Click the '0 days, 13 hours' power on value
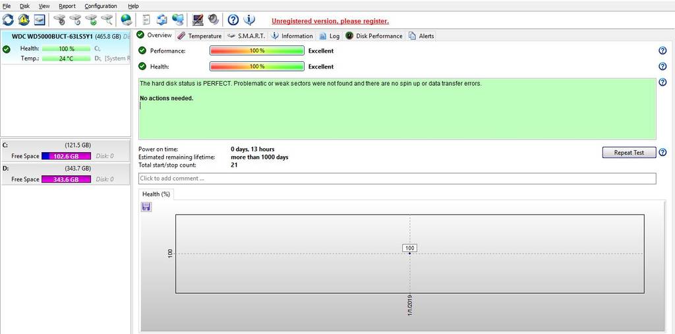 pyautogui.click(x=252, y=150)
